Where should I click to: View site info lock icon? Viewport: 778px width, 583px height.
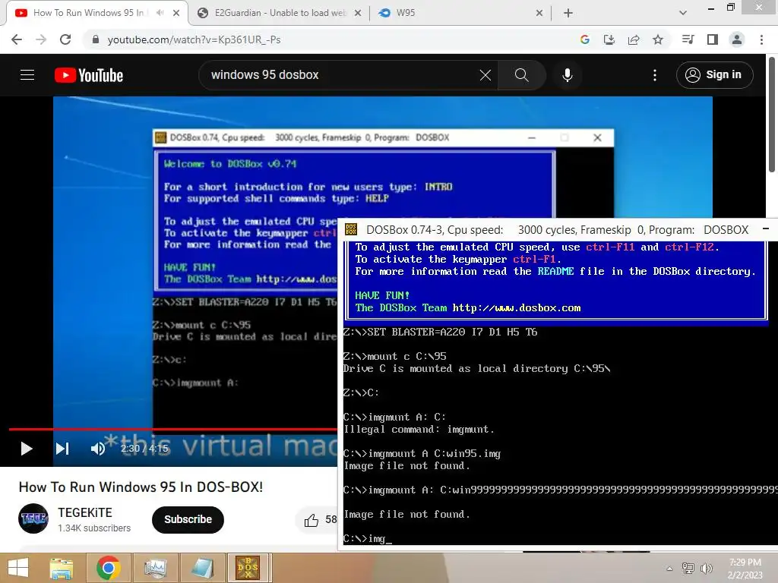(96, 39)
